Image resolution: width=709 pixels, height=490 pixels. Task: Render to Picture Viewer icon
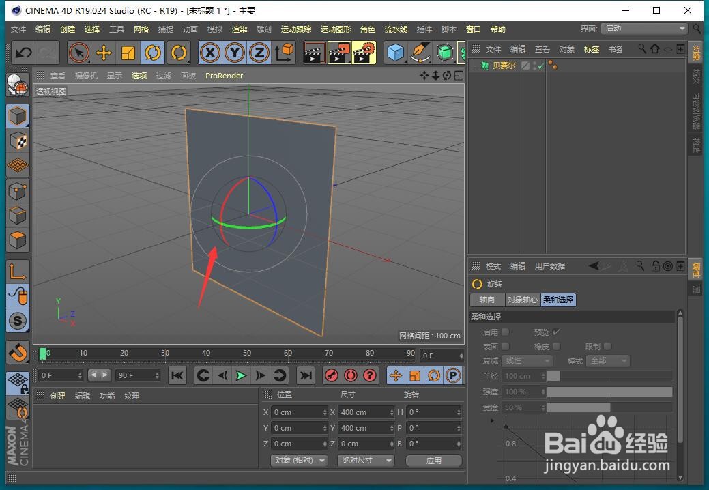(338, 53)
